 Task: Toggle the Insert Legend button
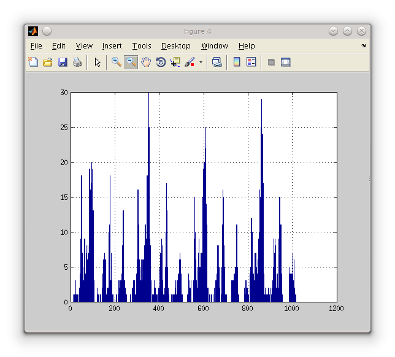[251, 62]
